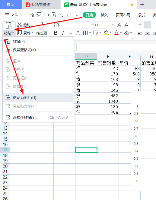156x200 pixels.
Task: Add a new tab with plus button
Action: click(x=142, y=5)
